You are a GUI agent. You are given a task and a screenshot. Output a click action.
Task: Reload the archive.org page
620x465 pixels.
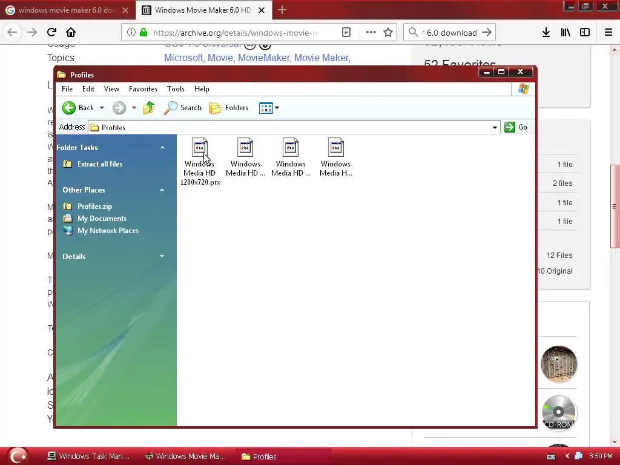(51, 33)
